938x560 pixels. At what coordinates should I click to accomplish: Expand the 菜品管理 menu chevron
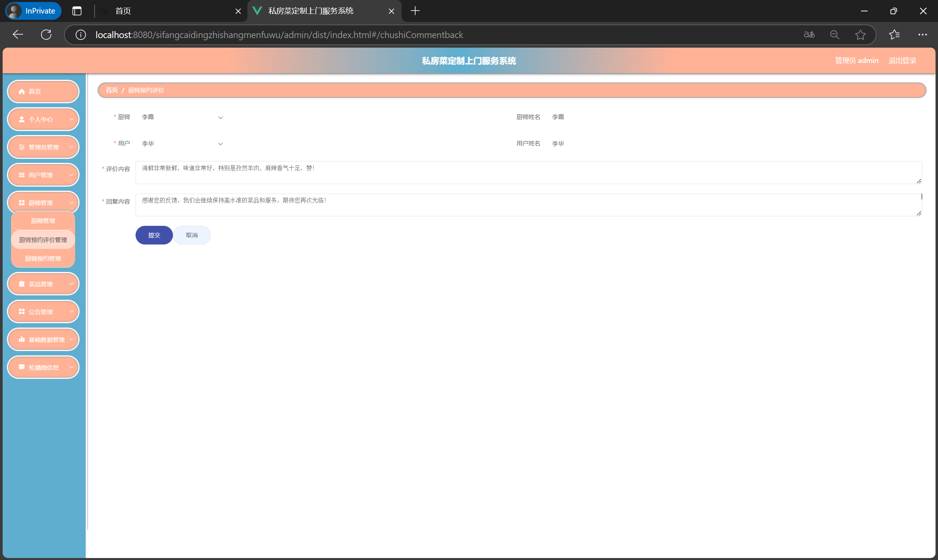click(x=71, y=284)
